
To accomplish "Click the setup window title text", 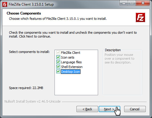I will tap(31, 4).
